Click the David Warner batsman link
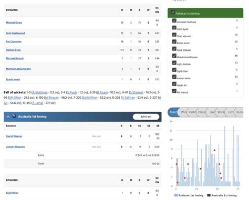Image resolution: width=249 pixels, height=200 pixels. pos(14,136)
